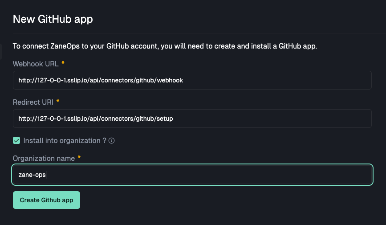
Task: Focus the Organization name input field
Action: [192, 175]
